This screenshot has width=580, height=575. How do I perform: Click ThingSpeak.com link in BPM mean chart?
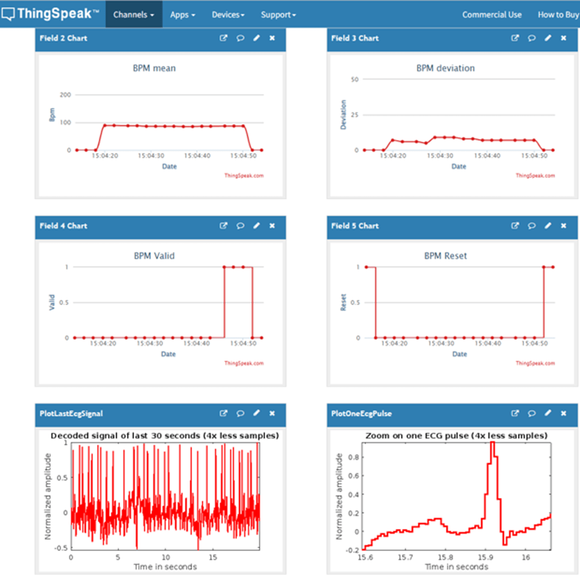click(x=244, y=176)
